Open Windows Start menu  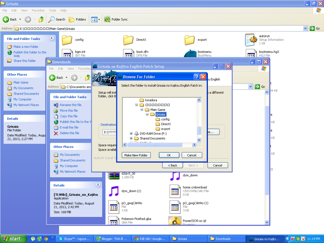(13, 239)
